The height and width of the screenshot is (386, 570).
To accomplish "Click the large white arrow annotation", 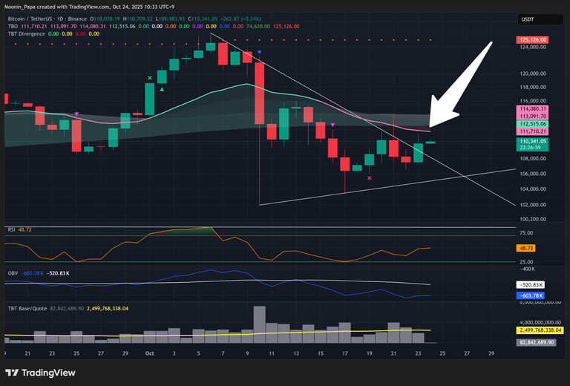I will (462, 82).
